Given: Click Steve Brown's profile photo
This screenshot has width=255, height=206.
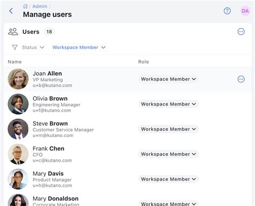Looking at the screenshot, I should [x=18, y=129].
